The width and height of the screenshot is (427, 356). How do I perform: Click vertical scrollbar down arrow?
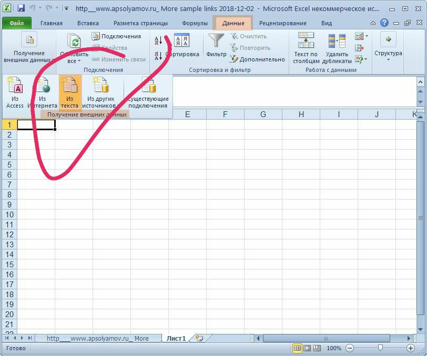click(421, 329)
